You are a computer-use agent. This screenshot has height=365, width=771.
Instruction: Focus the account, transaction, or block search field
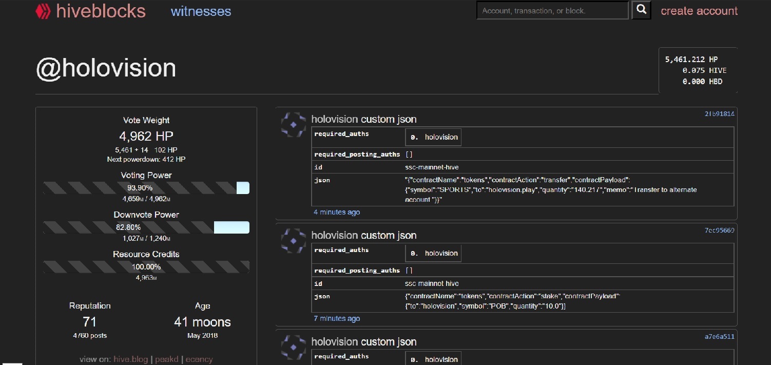552,10
